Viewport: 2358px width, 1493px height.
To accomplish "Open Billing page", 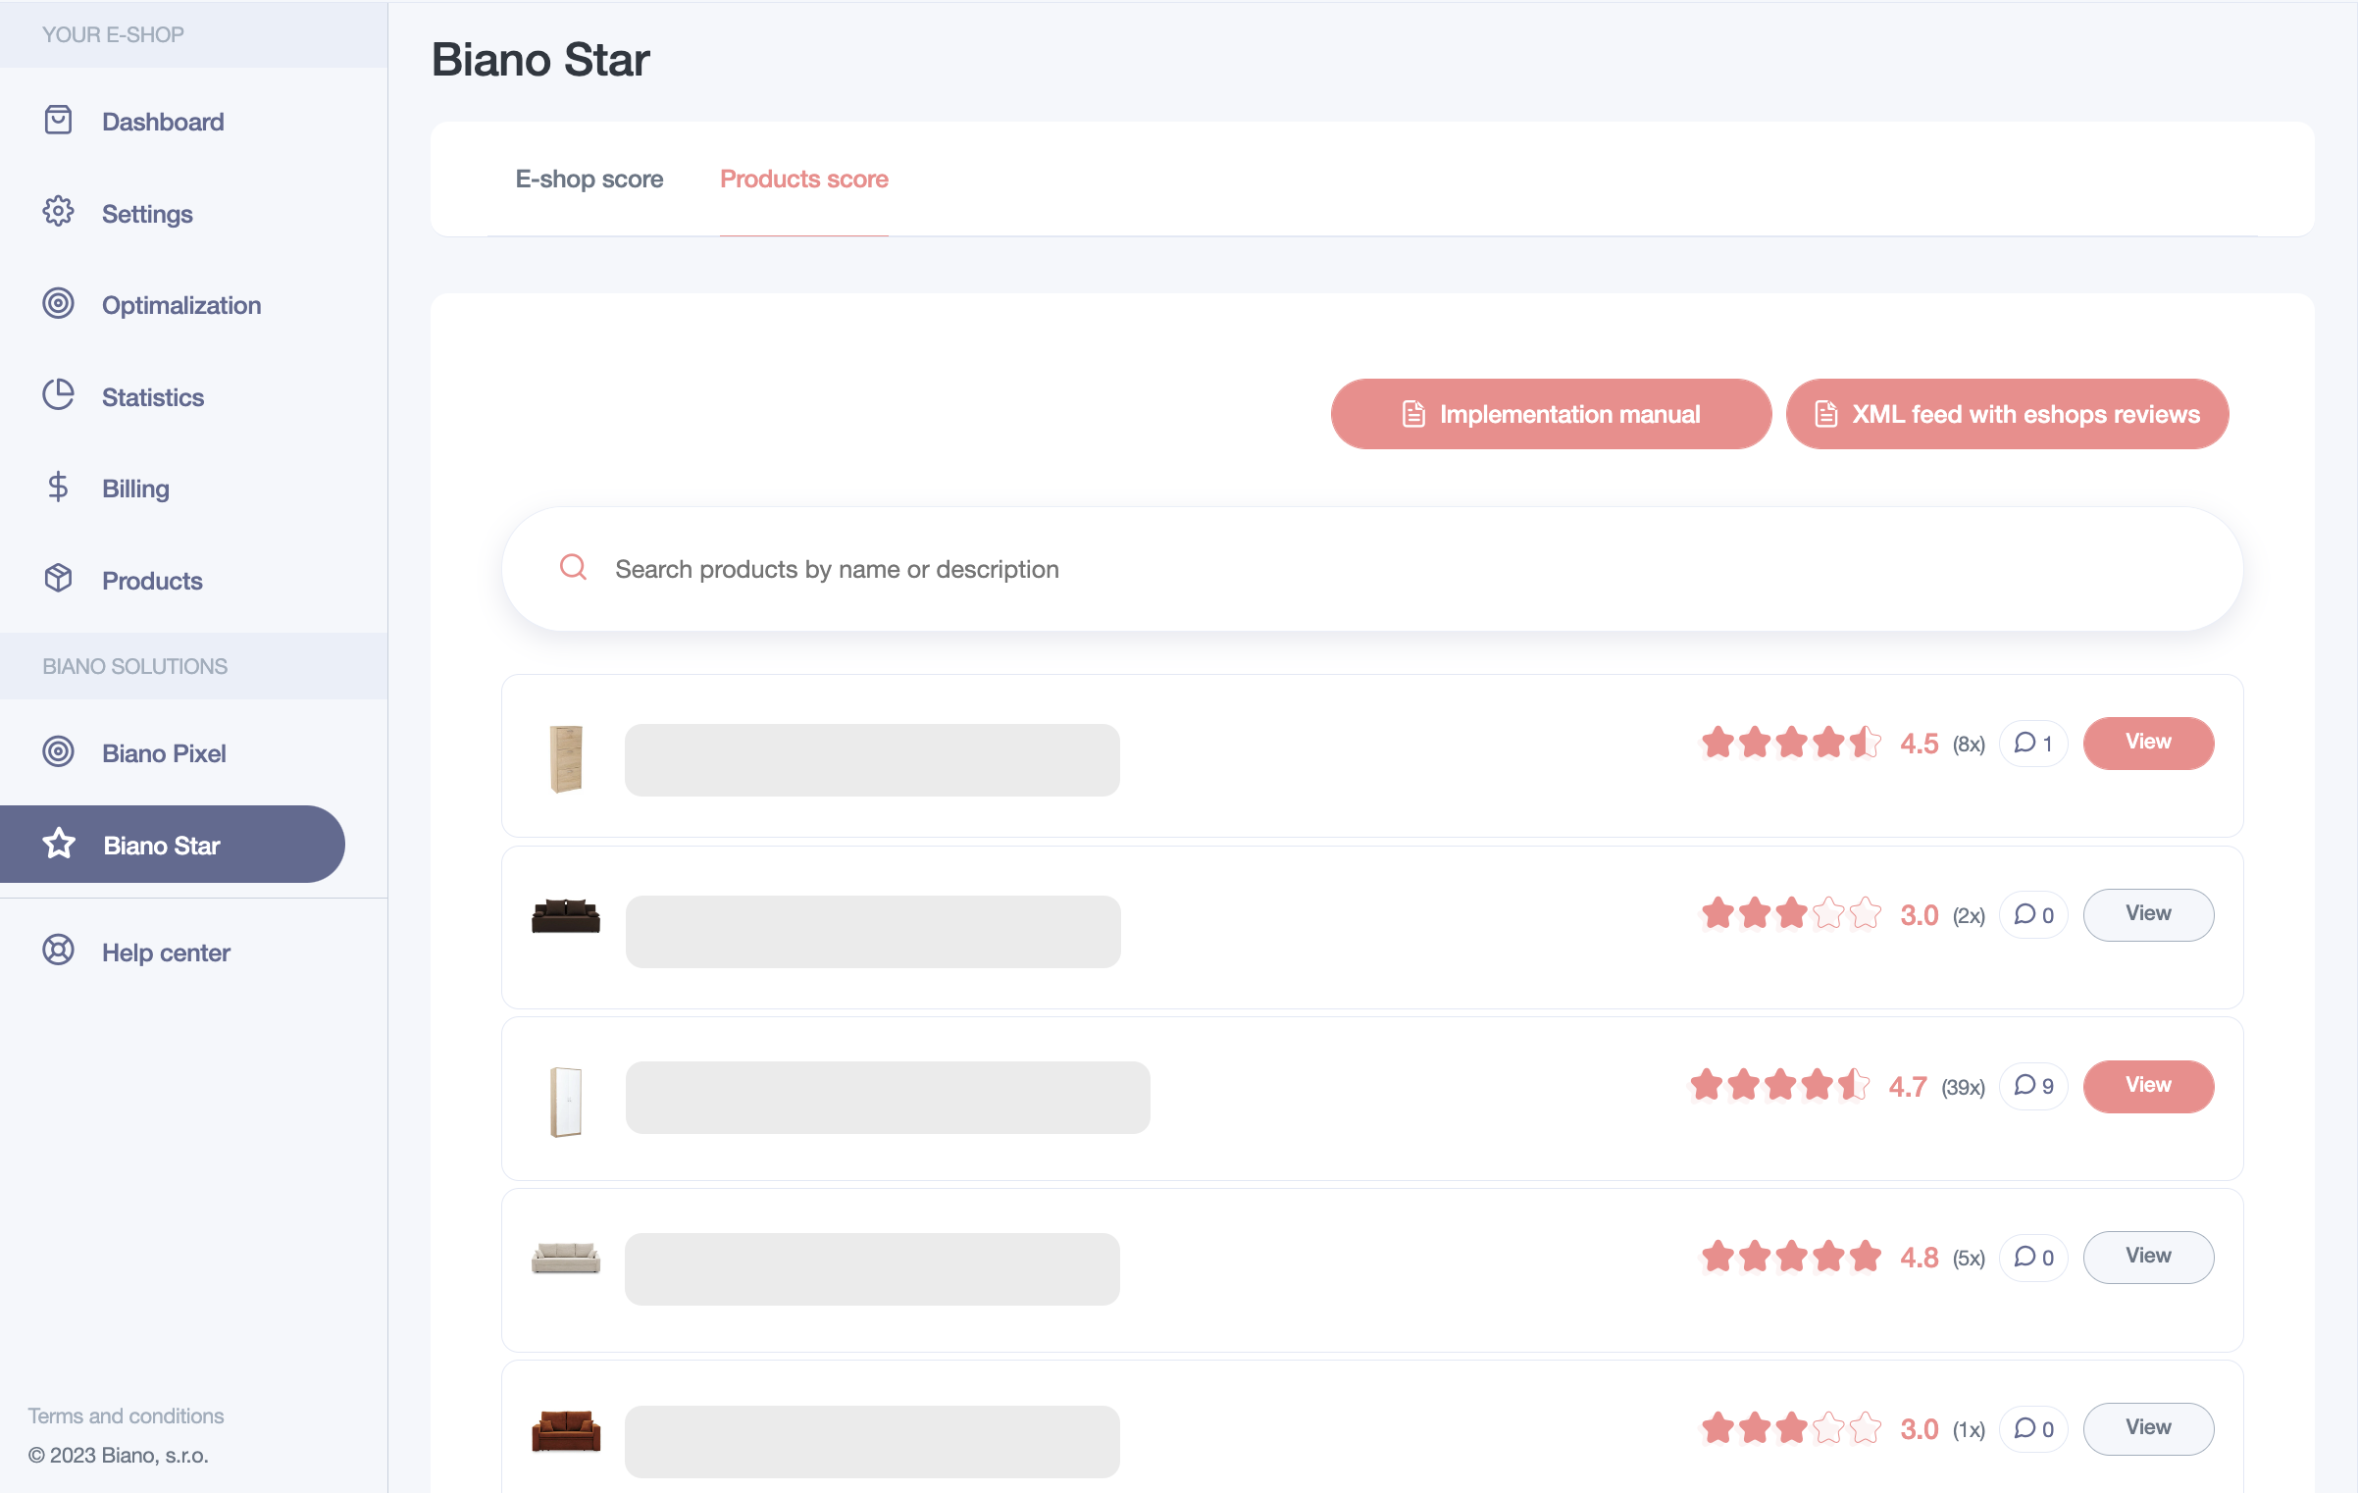I will [135, 489].
